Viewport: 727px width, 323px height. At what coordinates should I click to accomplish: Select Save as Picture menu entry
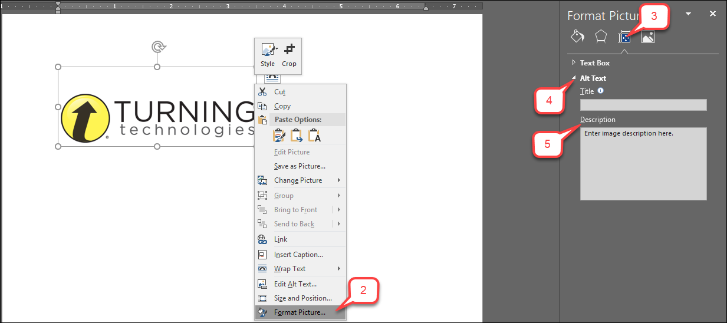(300, 166)
